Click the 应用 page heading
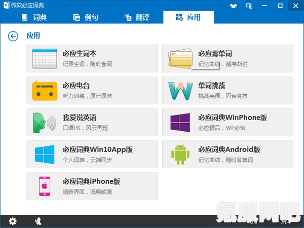 (33, 35)
